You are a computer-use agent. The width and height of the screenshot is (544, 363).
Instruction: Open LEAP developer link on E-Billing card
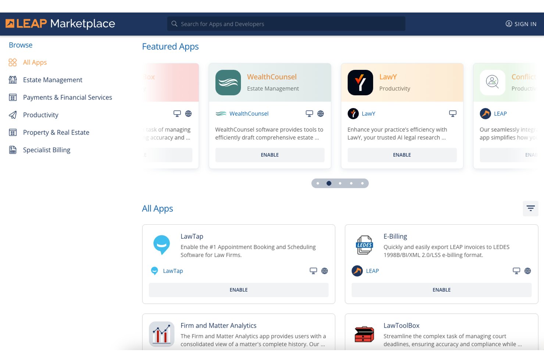372,271
